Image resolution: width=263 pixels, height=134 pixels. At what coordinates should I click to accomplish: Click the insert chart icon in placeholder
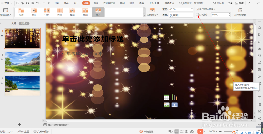pyautogui.click(x=174, y=97)
